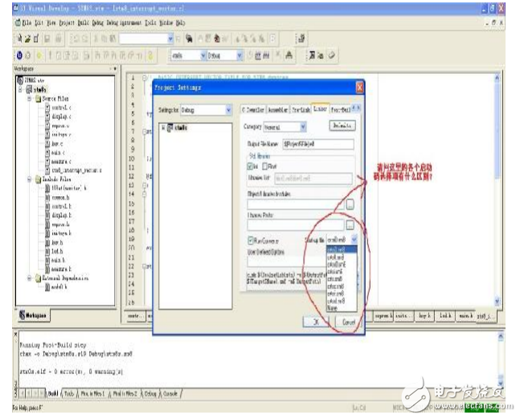
Task: Toggle the Int checkbox in Std libraries
Action: [252, 166]
